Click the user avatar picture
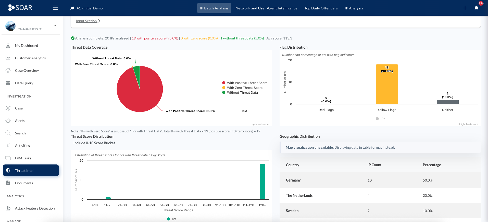 pos(10,26)
